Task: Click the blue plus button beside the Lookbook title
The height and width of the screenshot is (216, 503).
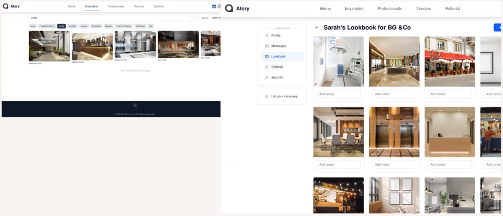Action: 498,28
